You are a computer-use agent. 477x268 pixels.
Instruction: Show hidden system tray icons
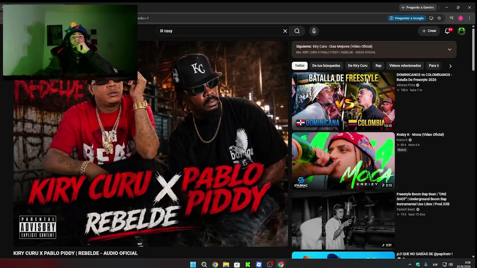pos(410,265)
